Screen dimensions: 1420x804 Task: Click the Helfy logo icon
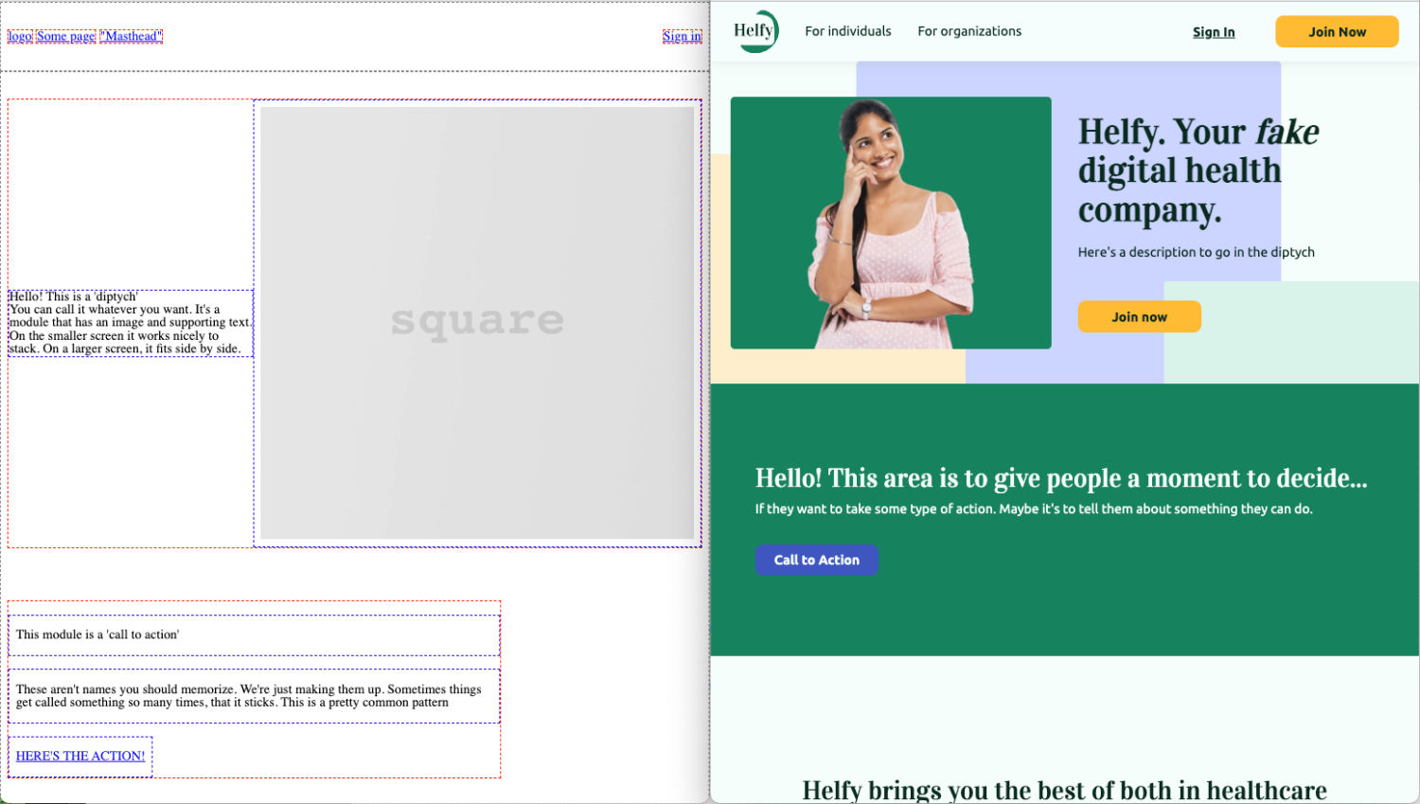(755, 31)
